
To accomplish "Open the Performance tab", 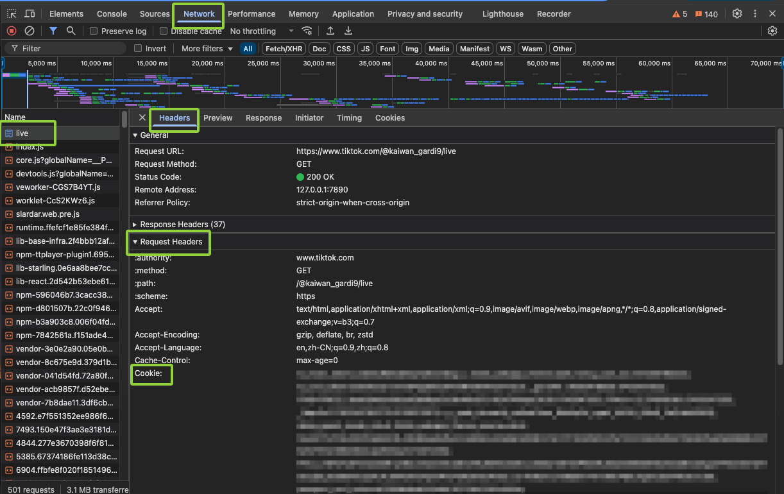I will [x=251, y=14].
